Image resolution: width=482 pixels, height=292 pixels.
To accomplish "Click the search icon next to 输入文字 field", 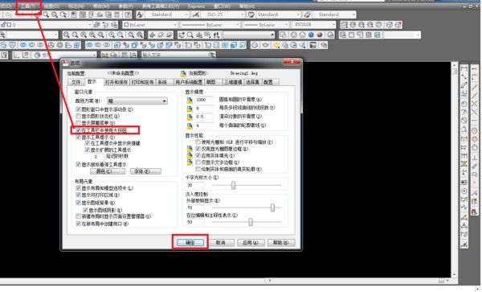I will (212, 55).
